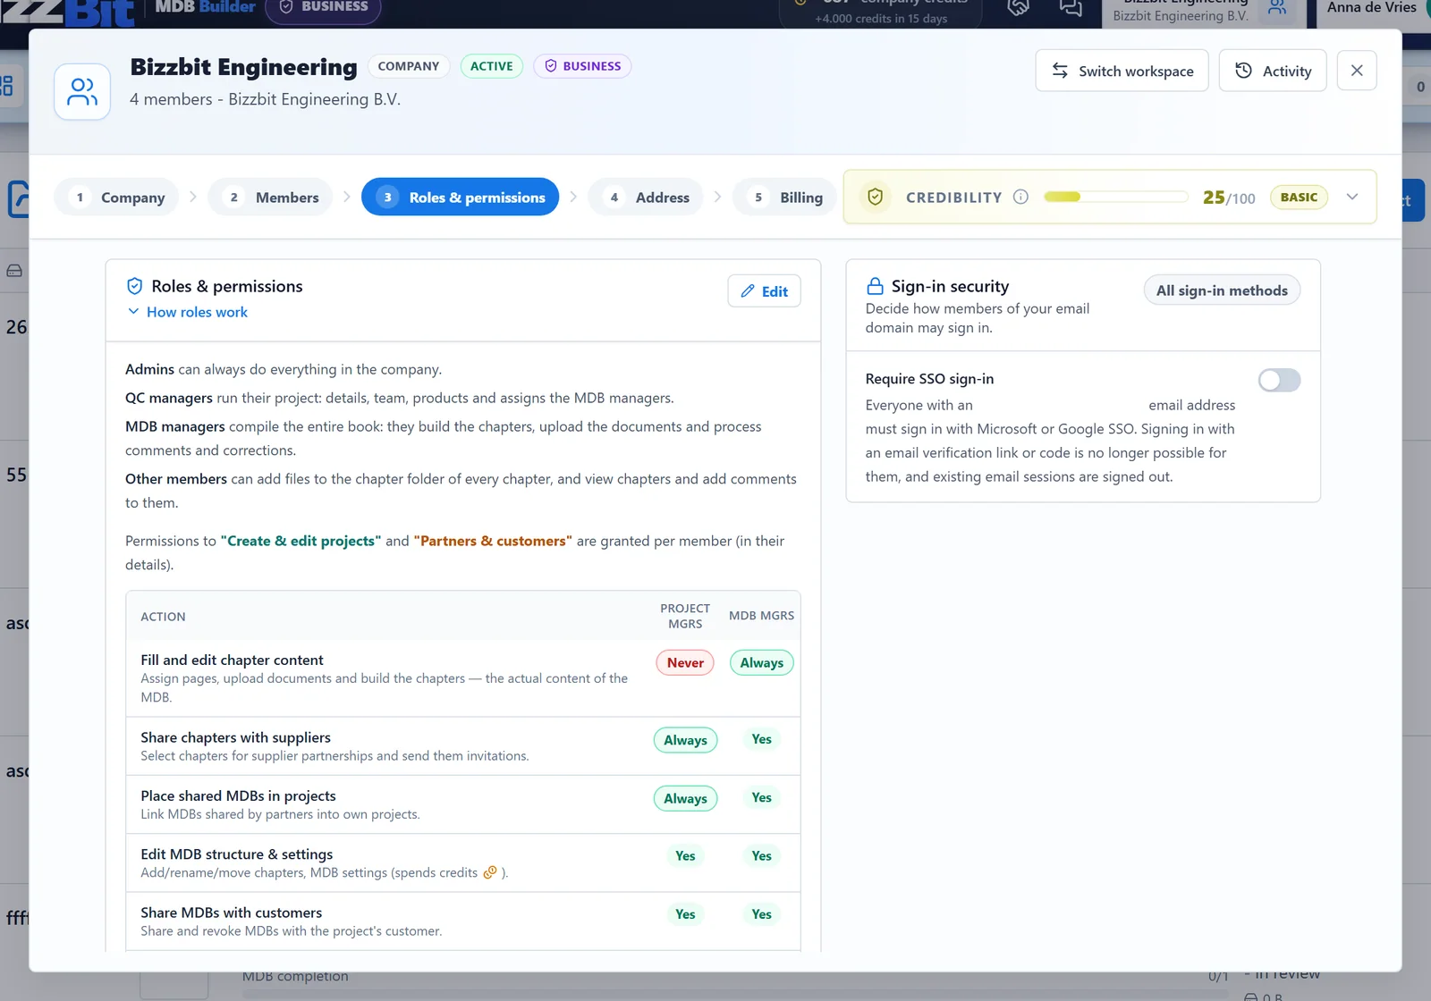1431x1001 pixels.
Task: Click the credits coin icon in Edit MDB row
Action: click(x=490, y=873)
